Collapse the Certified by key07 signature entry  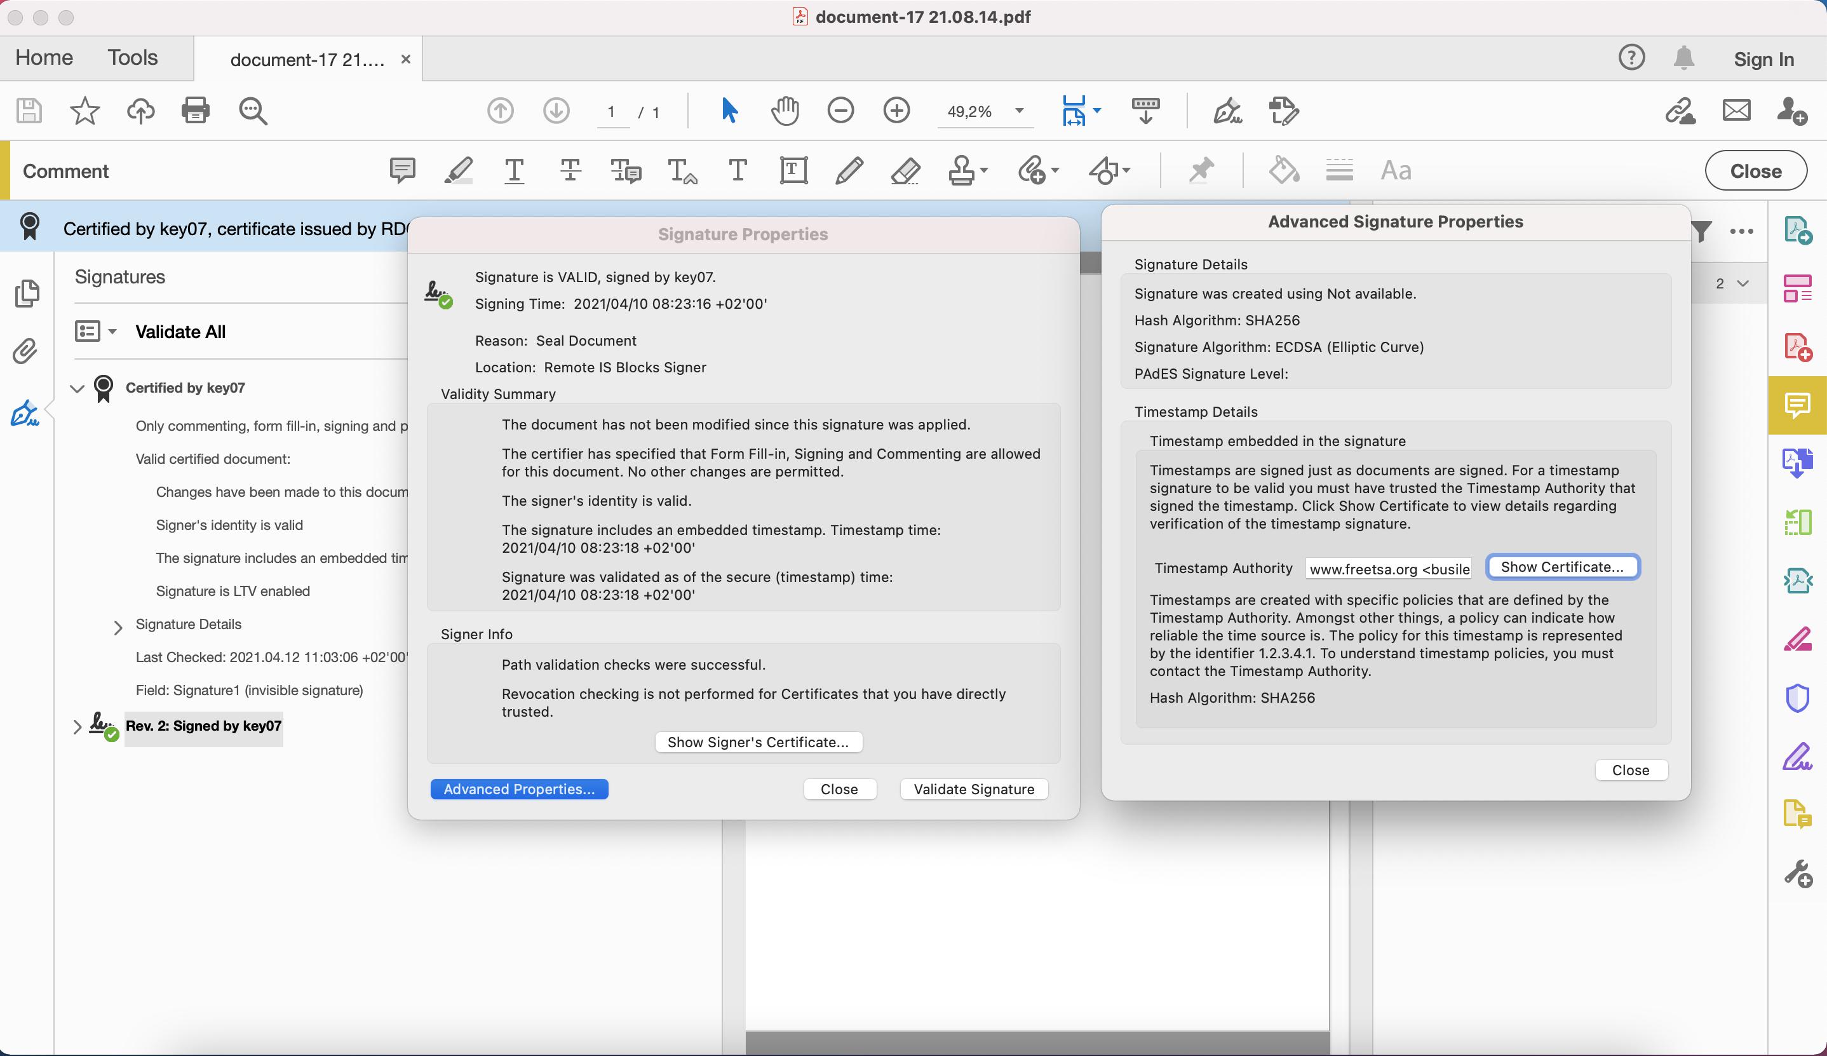[x=77, y=388]
